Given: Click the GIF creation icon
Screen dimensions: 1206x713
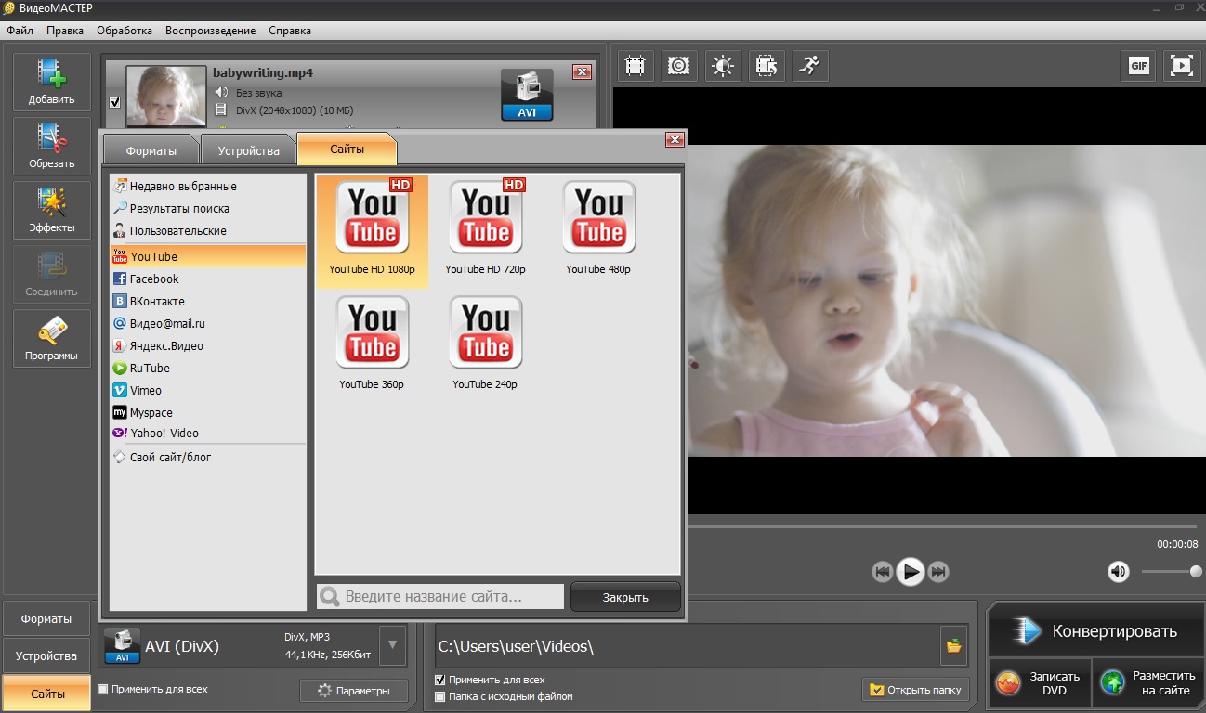Looking at the screenshot, I should click(x=1138, y=66).
